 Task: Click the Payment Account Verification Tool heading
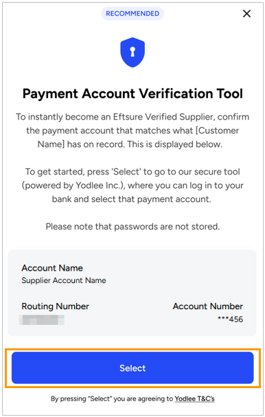[132, 93]
